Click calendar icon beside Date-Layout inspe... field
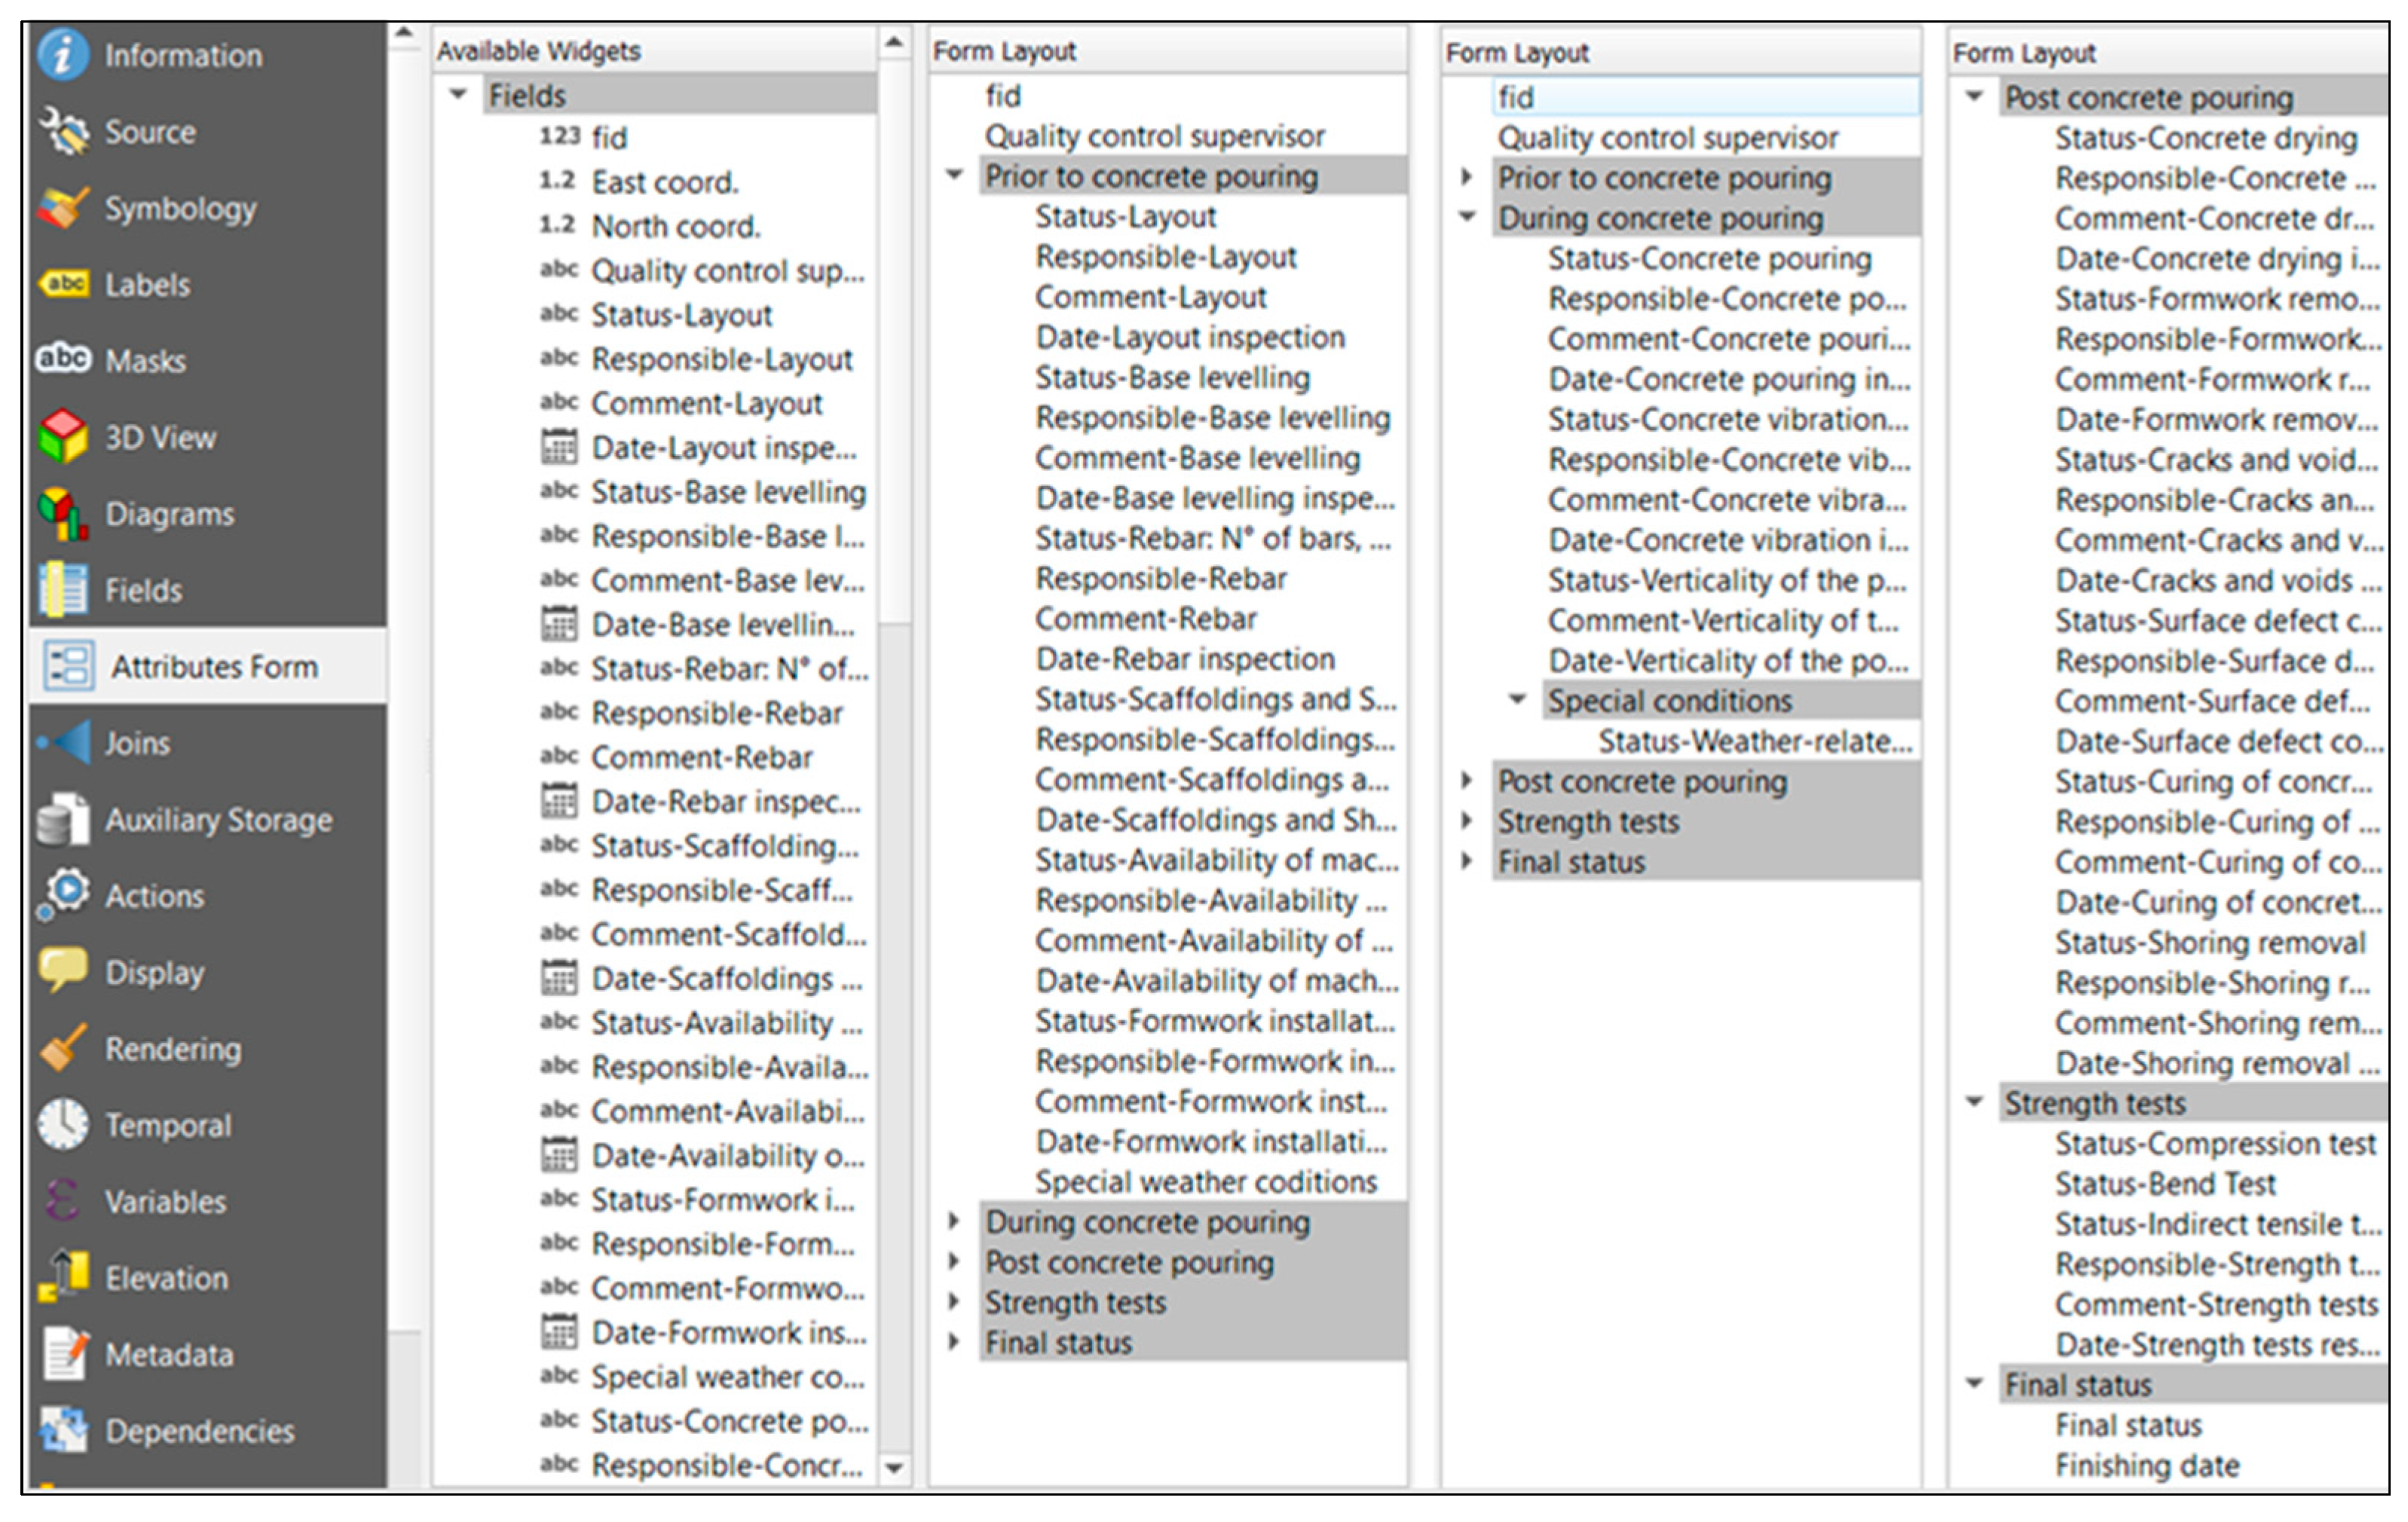 (558, 447)
